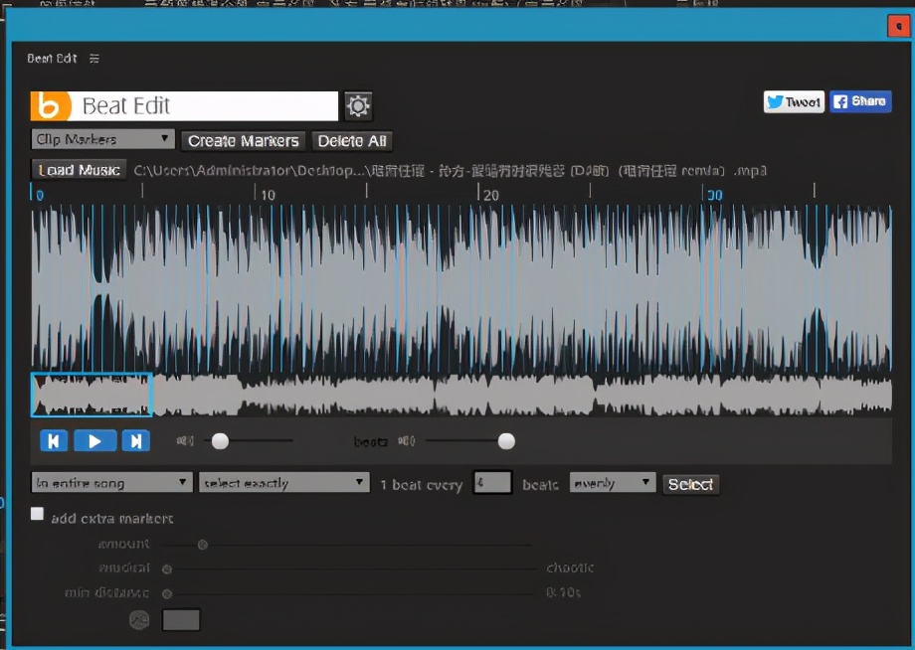Open the 'select exactly' dropdown
The width and height of the screenshot is (915, 650).
(x=284, y=483)
